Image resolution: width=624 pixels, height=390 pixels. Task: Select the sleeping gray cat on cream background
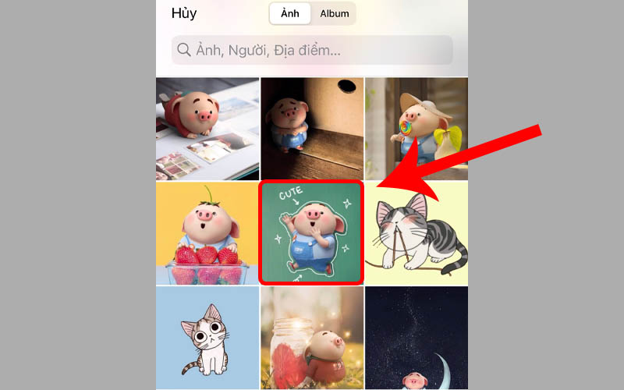[x=417, y=233]
